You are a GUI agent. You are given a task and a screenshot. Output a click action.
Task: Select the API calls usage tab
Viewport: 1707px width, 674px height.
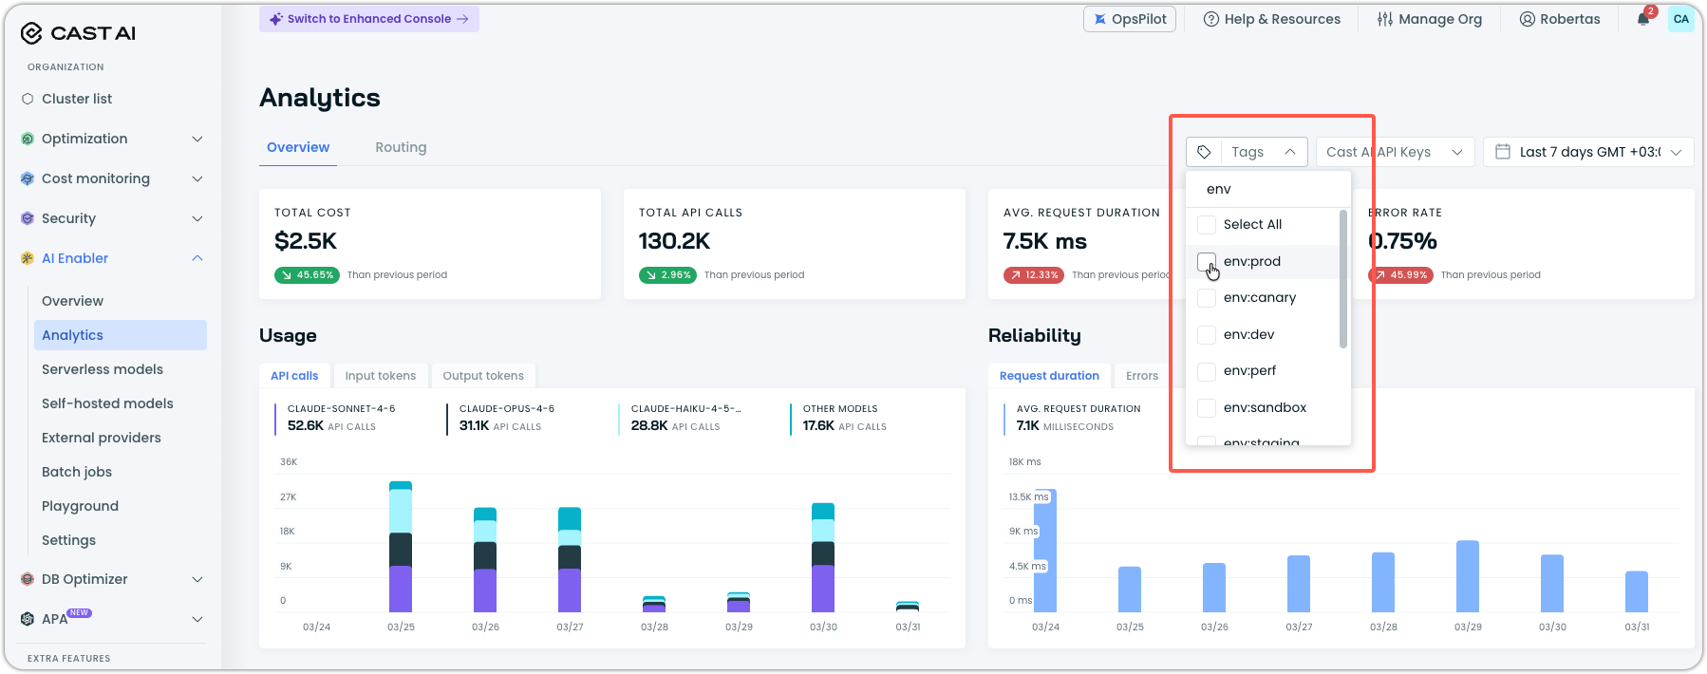294,376
